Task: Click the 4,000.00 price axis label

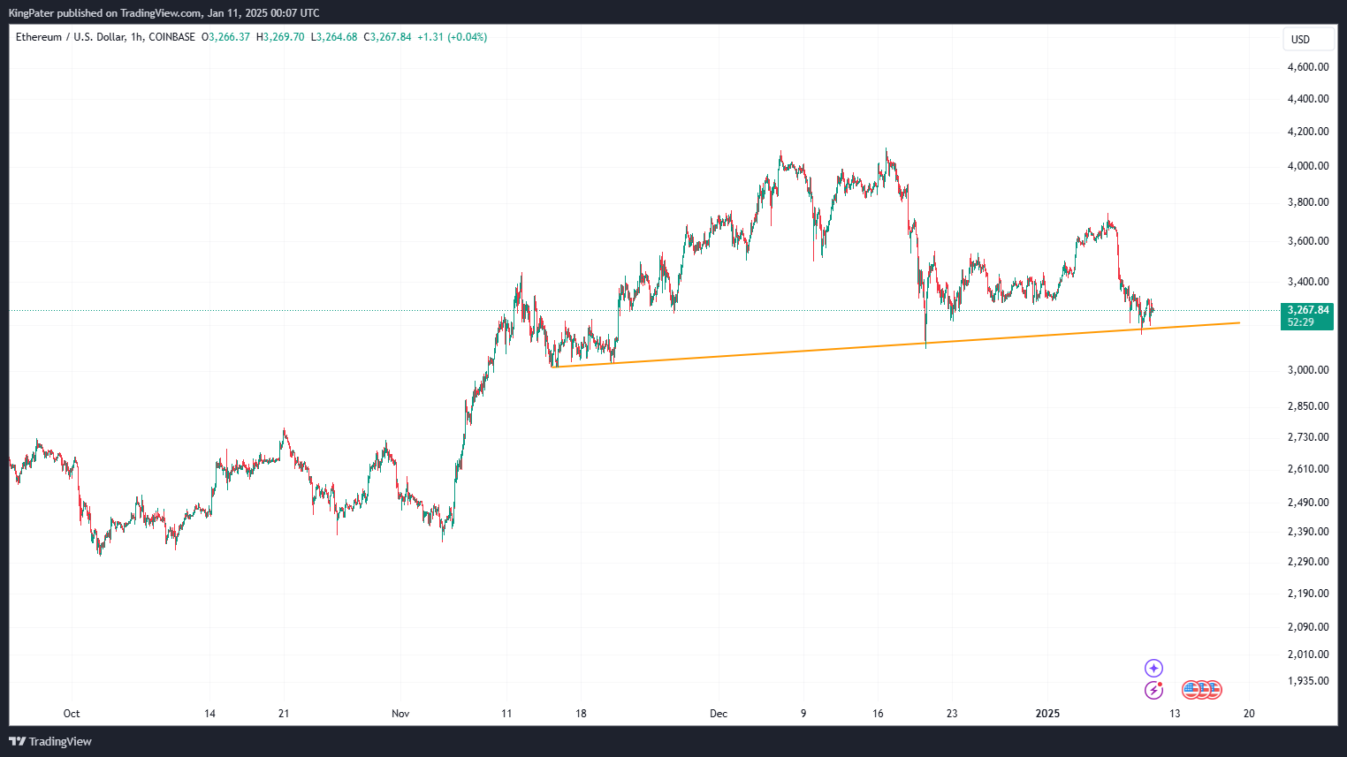Action: [1308, 166]
